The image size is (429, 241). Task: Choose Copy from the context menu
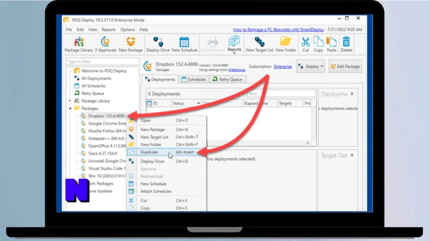point(167,208)
